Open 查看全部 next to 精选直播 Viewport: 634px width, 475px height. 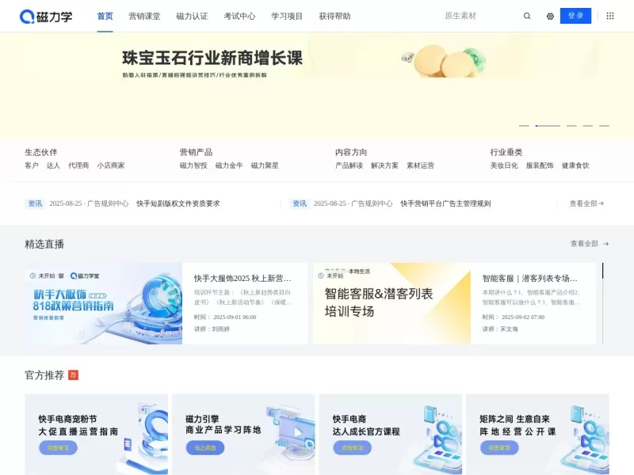[588, 243]
